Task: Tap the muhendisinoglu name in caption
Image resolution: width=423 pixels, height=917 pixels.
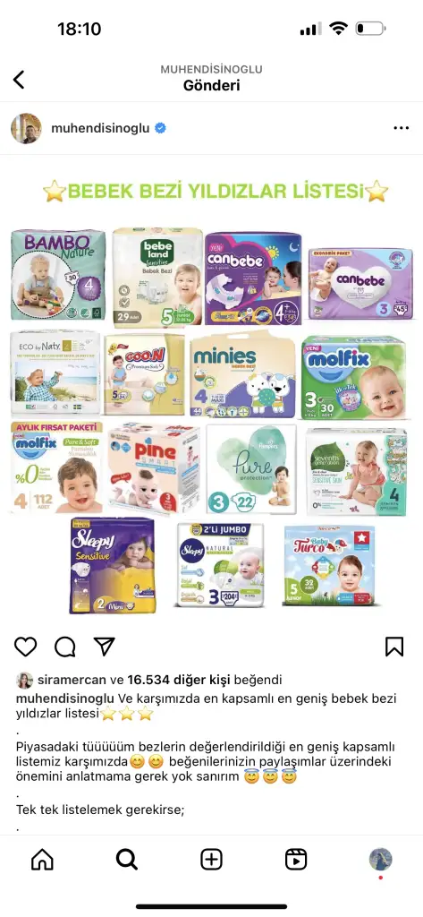Action: (x=65, y=698)
